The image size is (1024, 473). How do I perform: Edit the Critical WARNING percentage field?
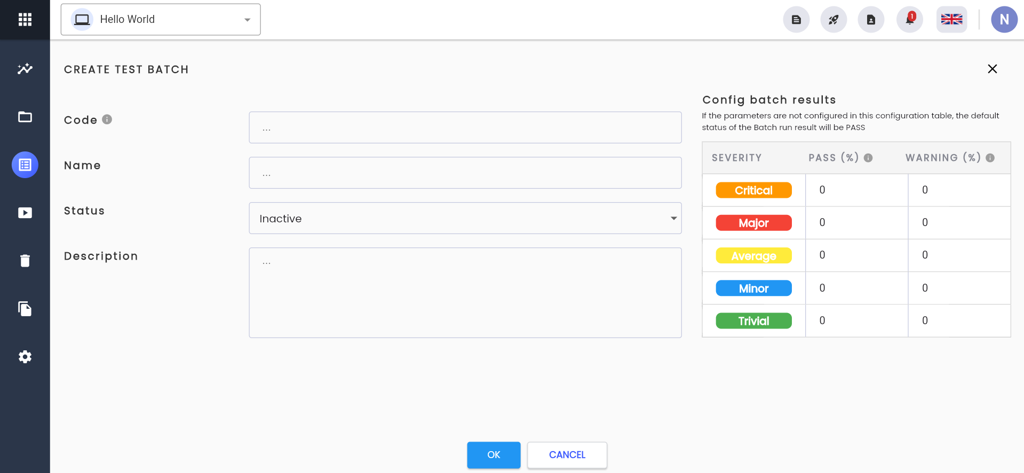959,190
